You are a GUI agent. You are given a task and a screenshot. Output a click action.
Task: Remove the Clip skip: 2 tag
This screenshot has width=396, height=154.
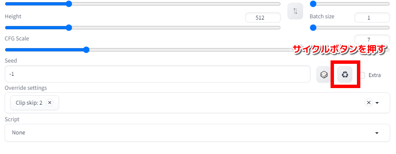pyautogui.click(x=50, y=103)
